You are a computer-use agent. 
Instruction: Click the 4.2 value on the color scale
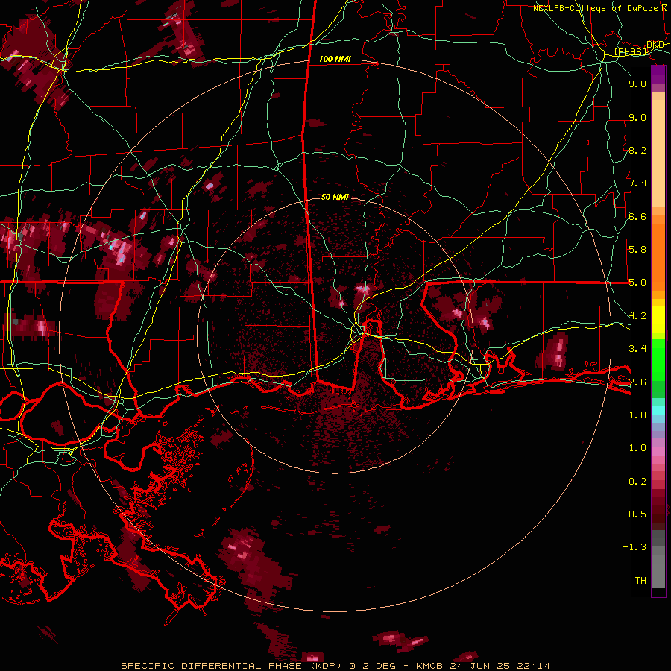[x=637, y=316]
